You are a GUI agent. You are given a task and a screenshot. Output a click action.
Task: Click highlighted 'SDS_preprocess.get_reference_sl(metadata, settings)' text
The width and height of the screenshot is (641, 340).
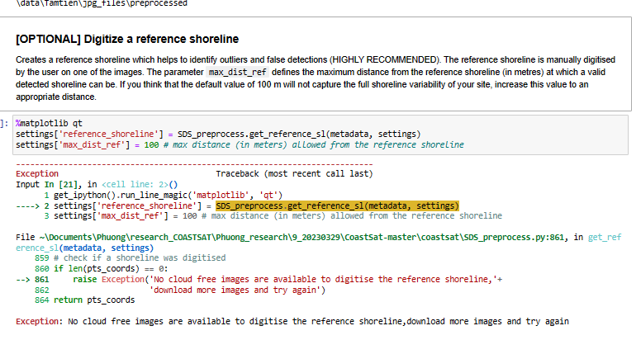(337, 205)
